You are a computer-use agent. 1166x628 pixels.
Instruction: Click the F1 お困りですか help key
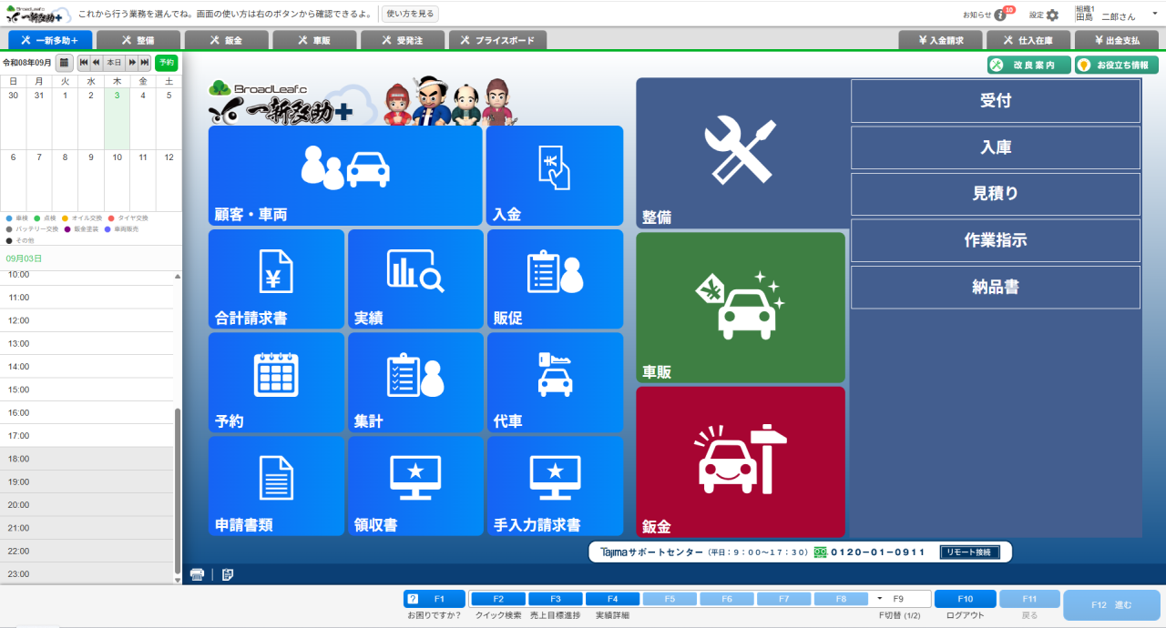(x=435, y=599)
